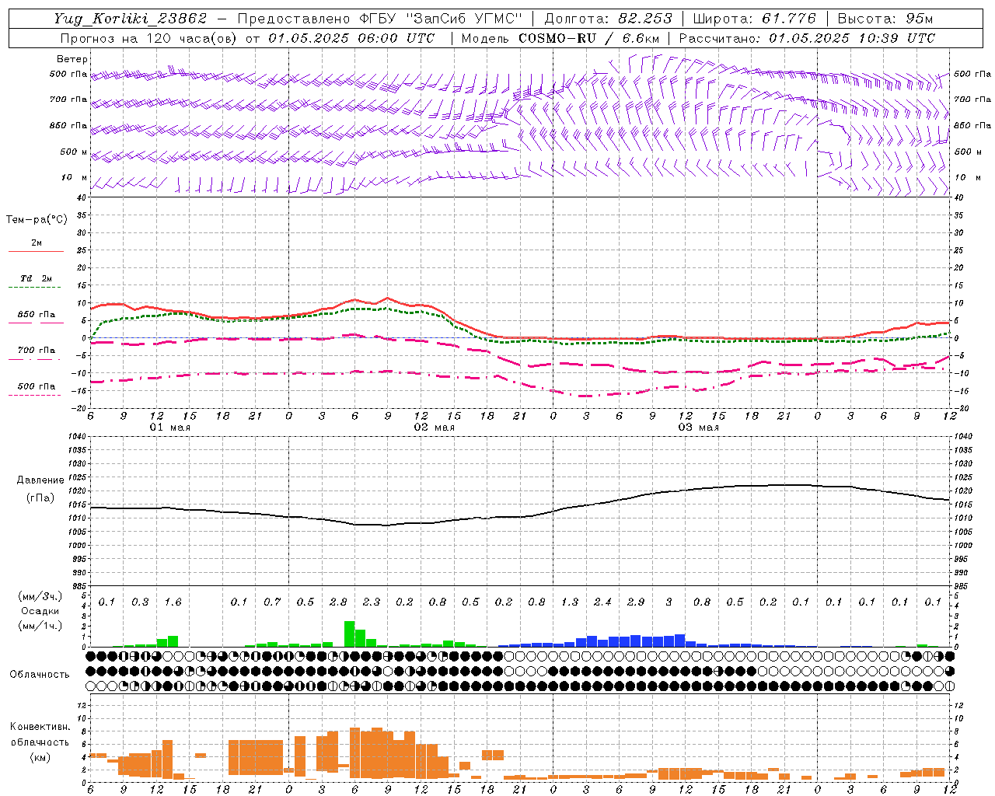Click the calculation time '01.05.2025 10:39 UTC'
This screenshot has height=796, width=995.
coord(852,38)
